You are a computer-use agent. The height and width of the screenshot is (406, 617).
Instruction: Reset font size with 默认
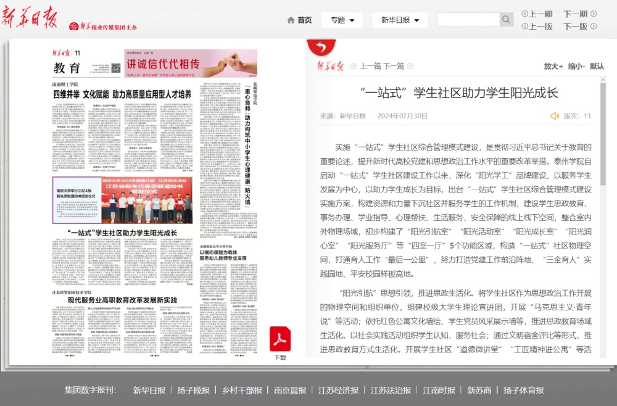[597, 66]
